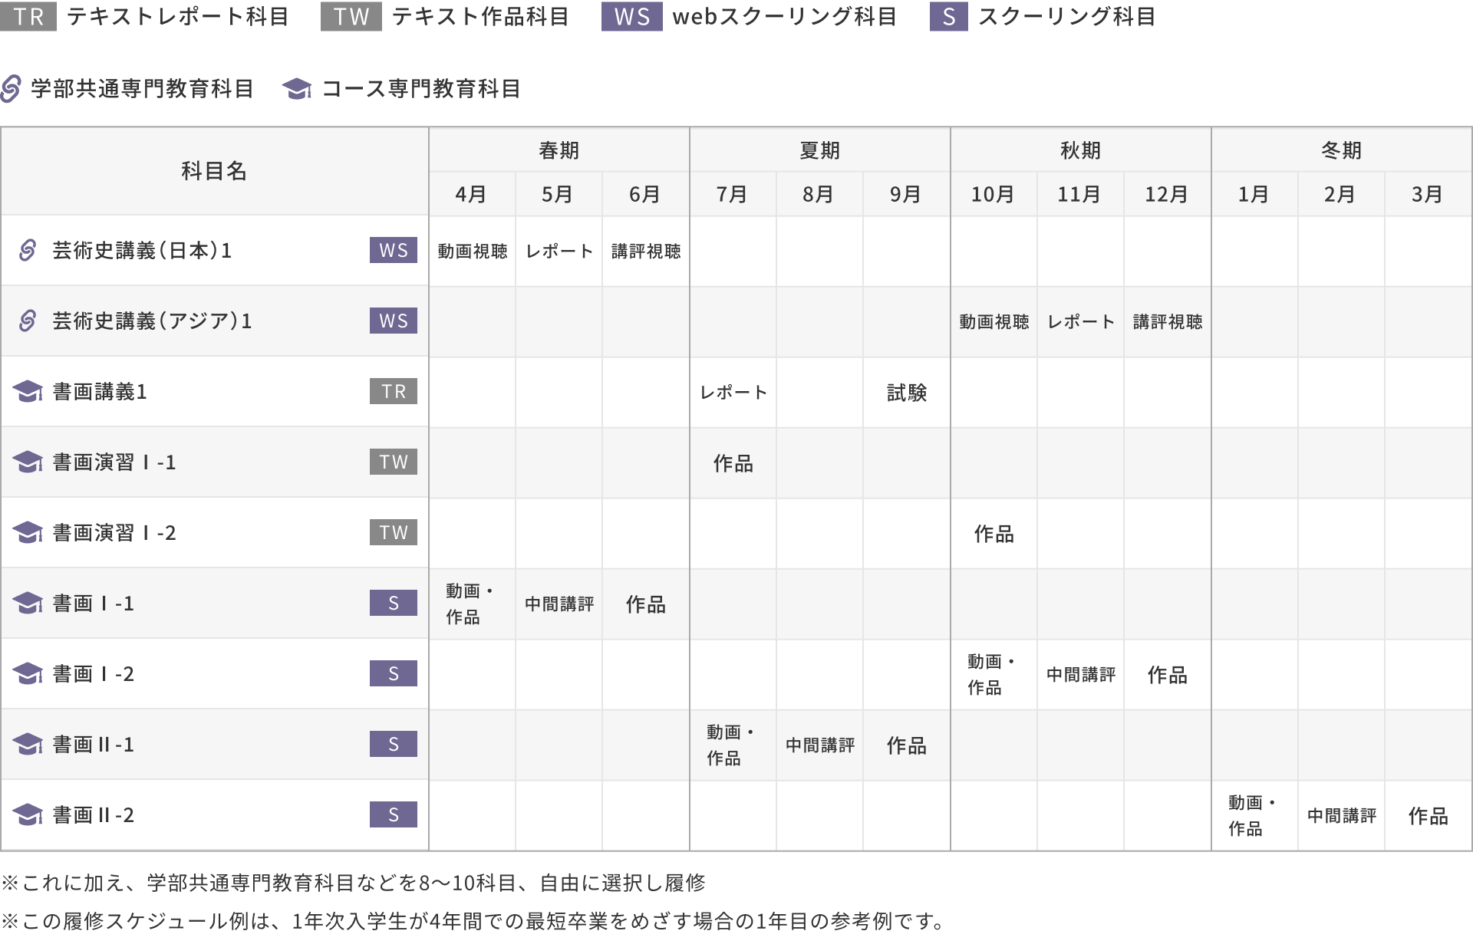
Task: Toggle the S badge on 書画Ⅰ-1
Action: pos(393,604)
